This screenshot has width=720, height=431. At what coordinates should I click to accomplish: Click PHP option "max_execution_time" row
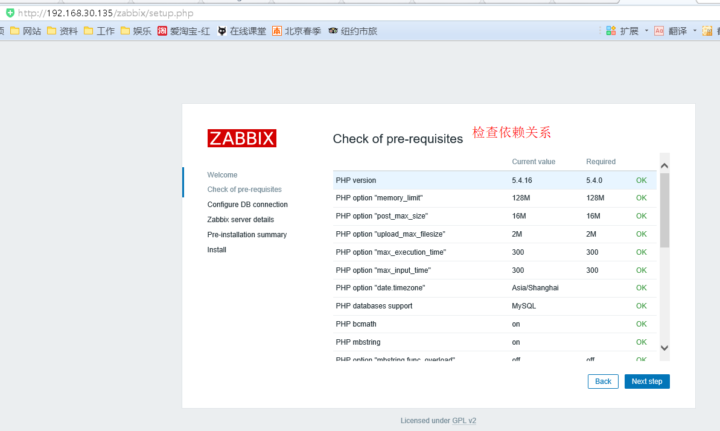pyautogui.click(x=494, y=252)
